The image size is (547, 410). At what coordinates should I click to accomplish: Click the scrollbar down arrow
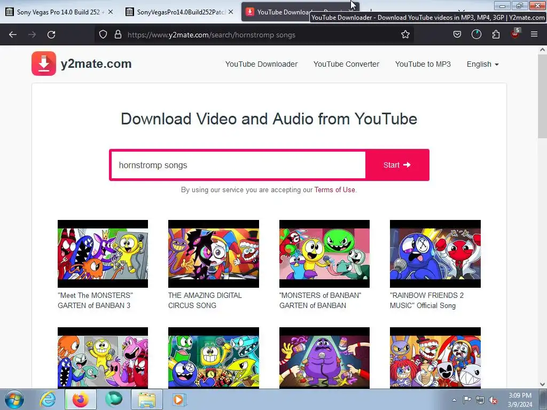542,384
